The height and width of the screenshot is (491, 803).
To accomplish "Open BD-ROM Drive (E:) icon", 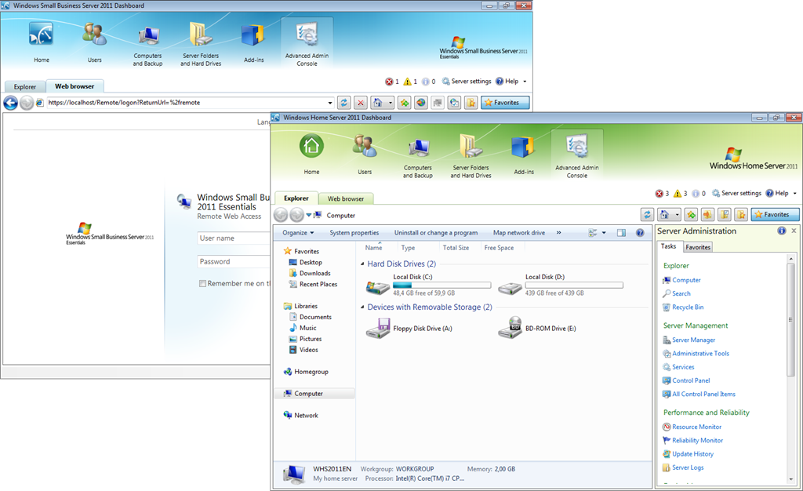I will click(511, 328).
